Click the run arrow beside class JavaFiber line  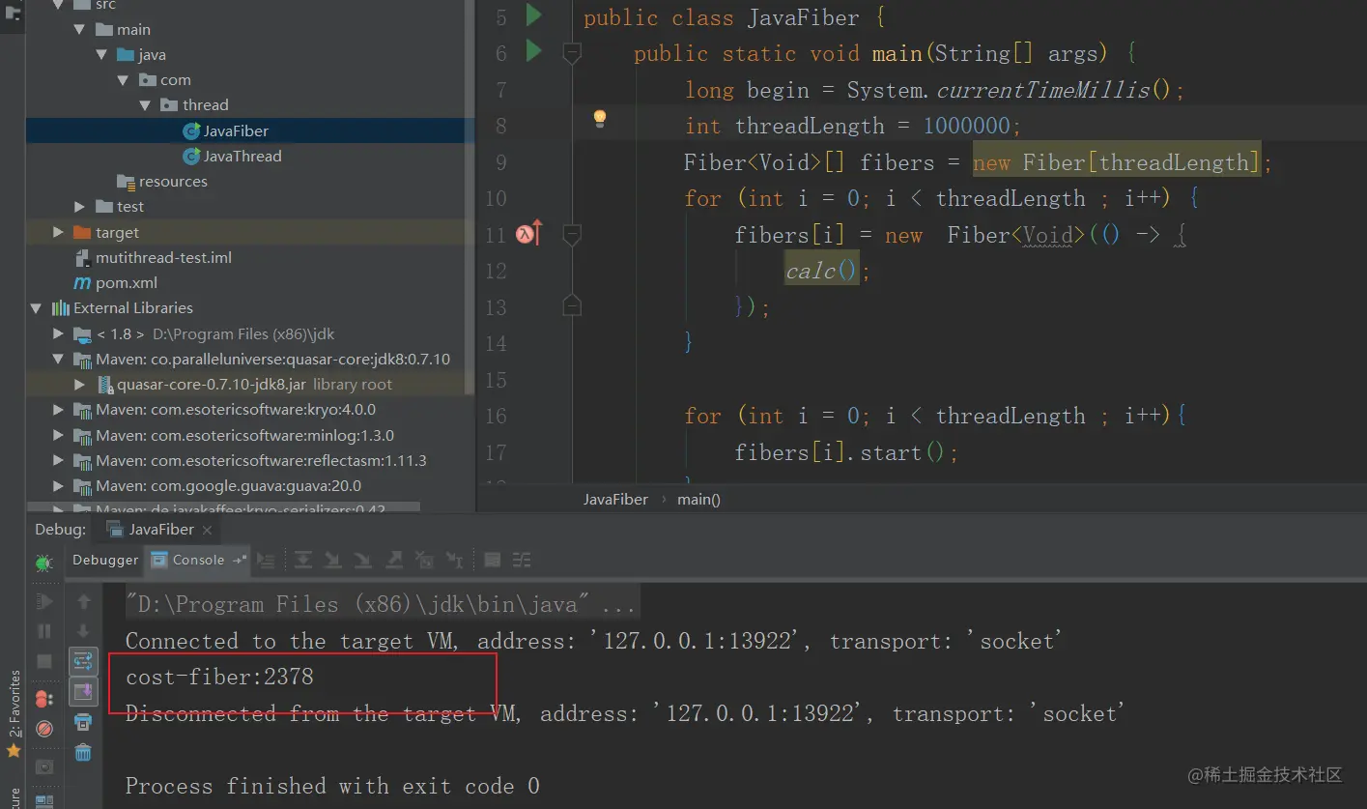(x=533, y=15)
